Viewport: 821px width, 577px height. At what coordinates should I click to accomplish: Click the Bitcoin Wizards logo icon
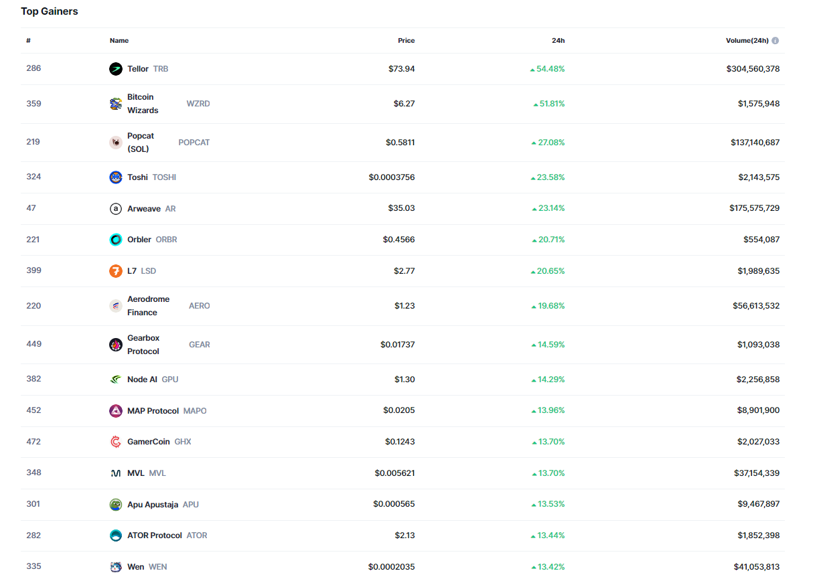click(116, 104)
